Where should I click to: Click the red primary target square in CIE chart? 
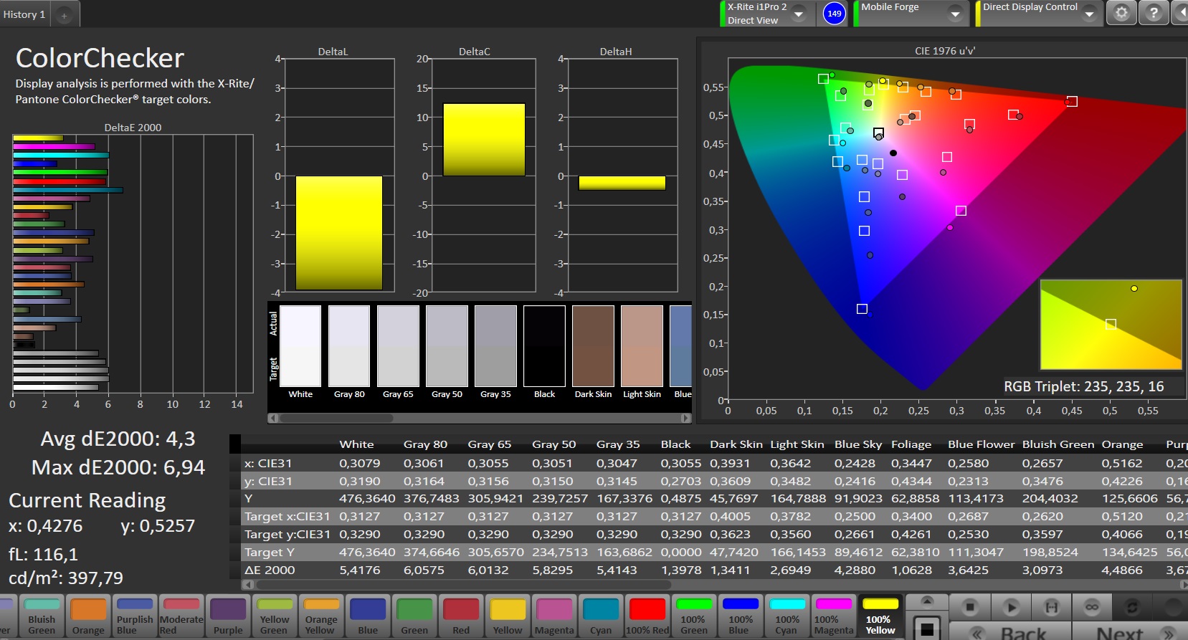[1071, 102]
